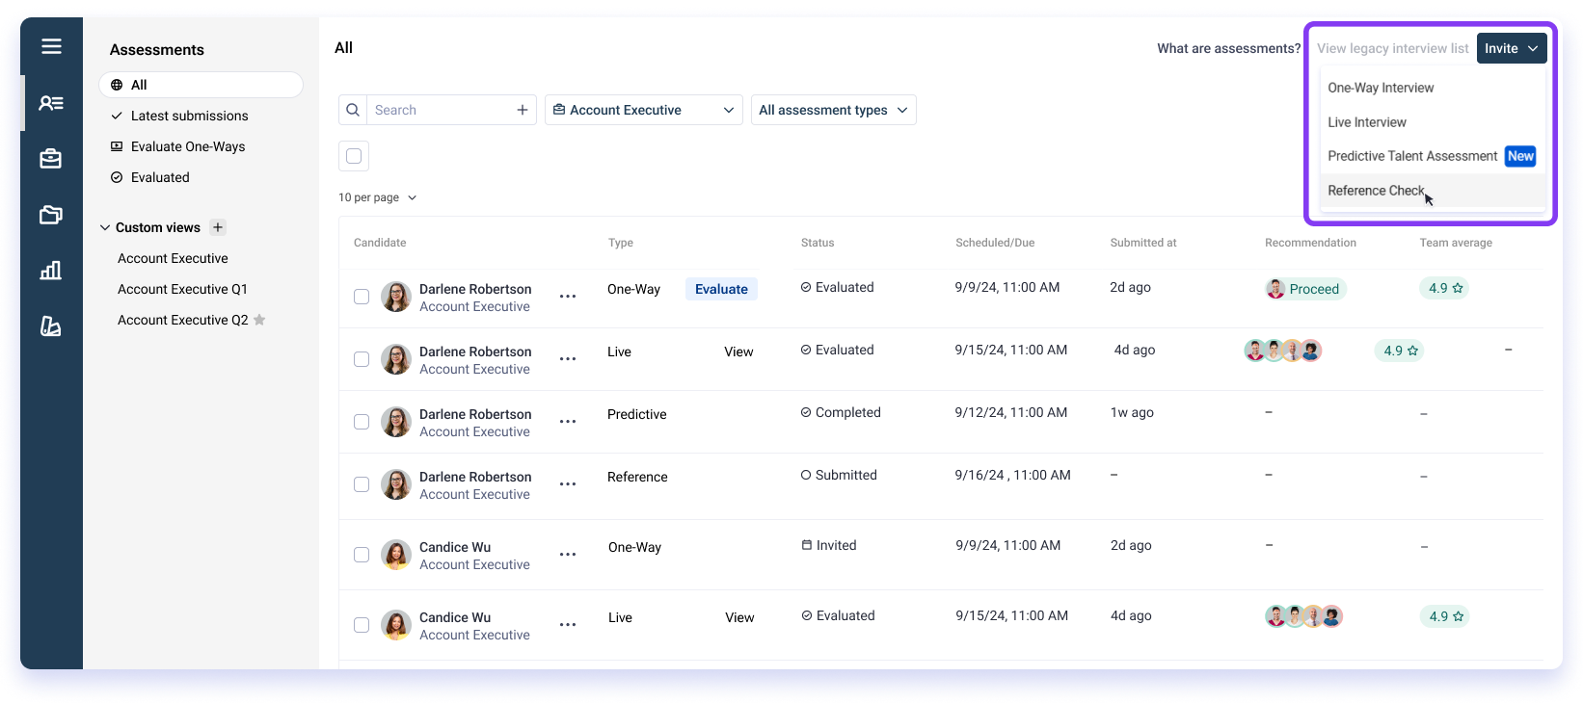Open Account Executive Q2 custom view
Screen dimensions: 1583x703
(182, 320)
